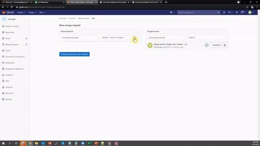This screenshot has width=260, height=146.
Task: Open Issues in the sidebar
Action: (x=6, y=39)
